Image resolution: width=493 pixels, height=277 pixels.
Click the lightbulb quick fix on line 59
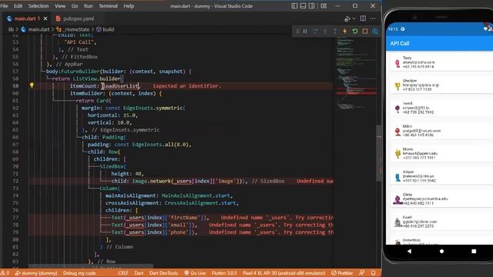pyautogui.click(x=32, y=85)
